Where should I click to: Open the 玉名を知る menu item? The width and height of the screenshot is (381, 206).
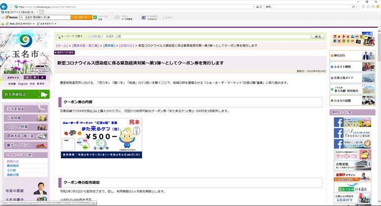click(25, 109)
